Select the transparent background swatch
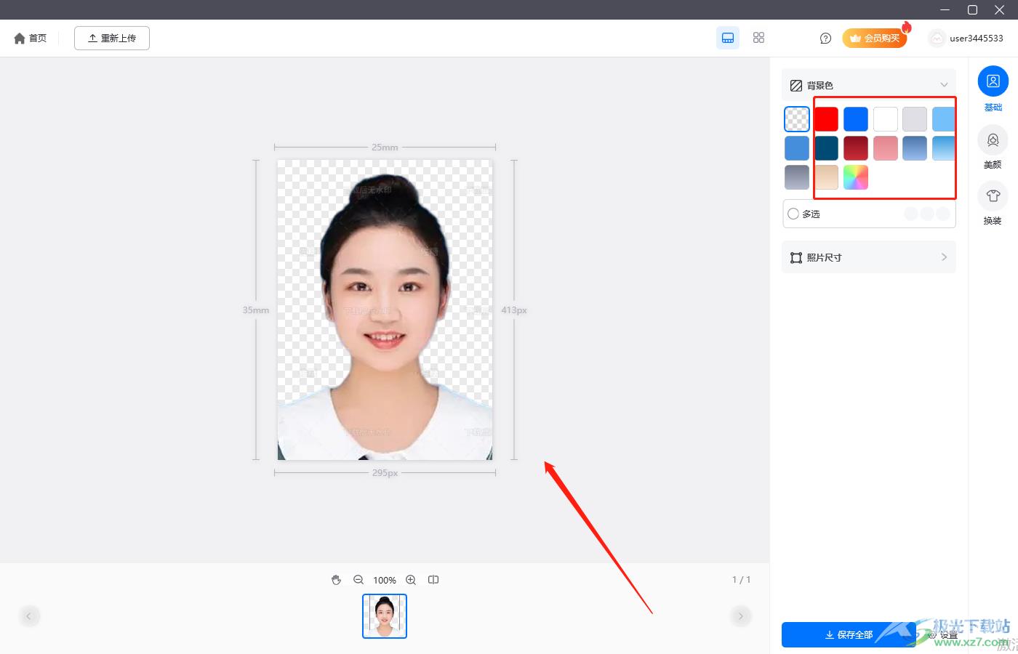 pyautogui.click(x=797, y=119)
